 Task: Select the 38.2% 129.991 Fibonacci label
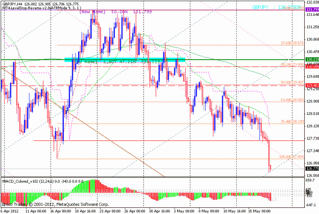pos(292,64)
